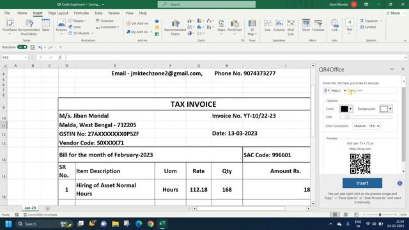Click the QR code preview image
Screen dimensions: 409x230
[x=360, y=164]
